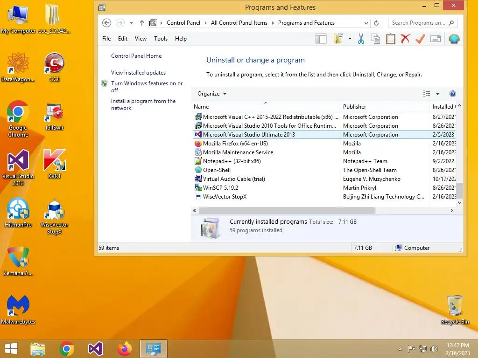Select WiseVector StopX program list row
This screenshot has width=478, height=358.
click(x=324, y=197)
